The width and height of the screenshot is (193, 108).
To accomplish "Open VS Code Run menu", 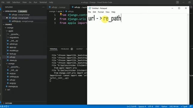I will [35, 2].
